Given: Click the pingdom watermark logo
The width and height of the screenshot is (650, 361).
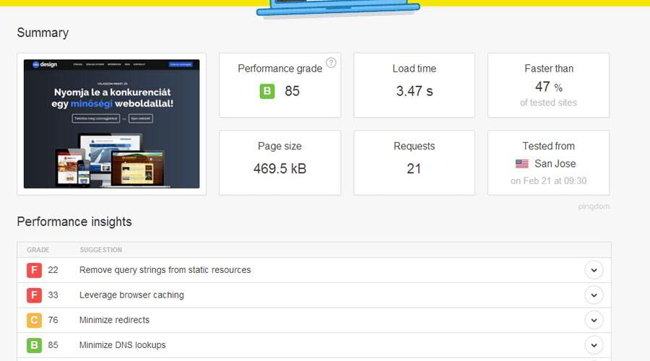Looking at the screenshot, I should [594, 206].
